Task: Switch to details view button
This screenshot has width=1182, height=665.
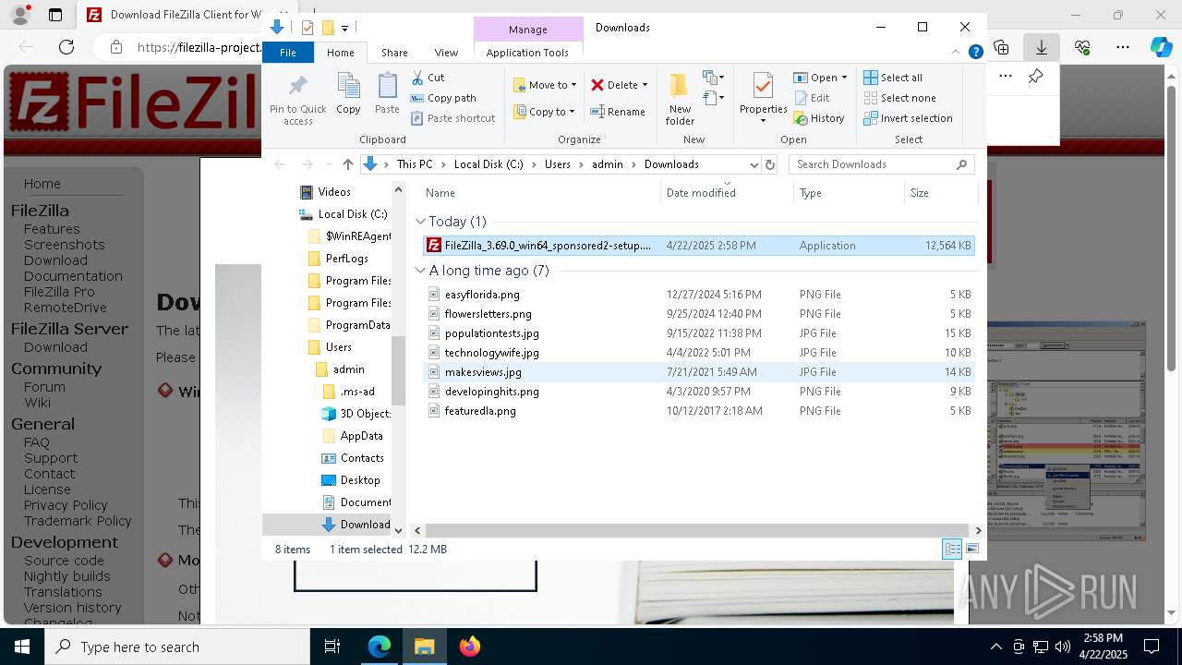Action: tap(952, 549)
